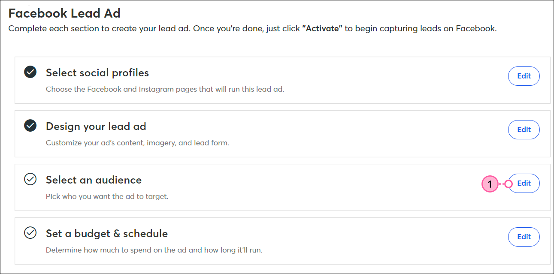Click outlined checkmark beside Select an audience
This screenshot has width=554, height=274.
point(30,179)
